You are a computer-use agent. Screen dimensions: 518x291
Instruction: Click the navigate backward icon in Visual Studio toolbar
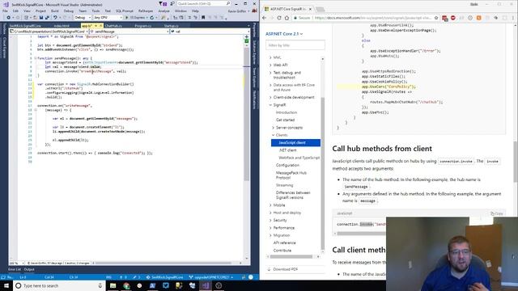9,18
